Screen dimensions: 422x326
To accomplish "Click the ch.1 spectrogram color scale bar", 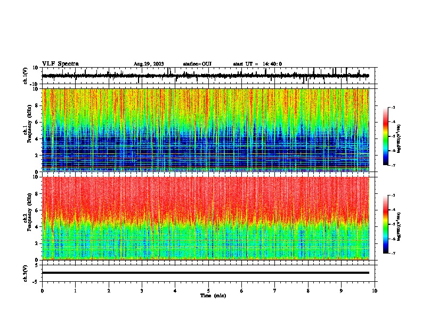I will coord(386,136).
